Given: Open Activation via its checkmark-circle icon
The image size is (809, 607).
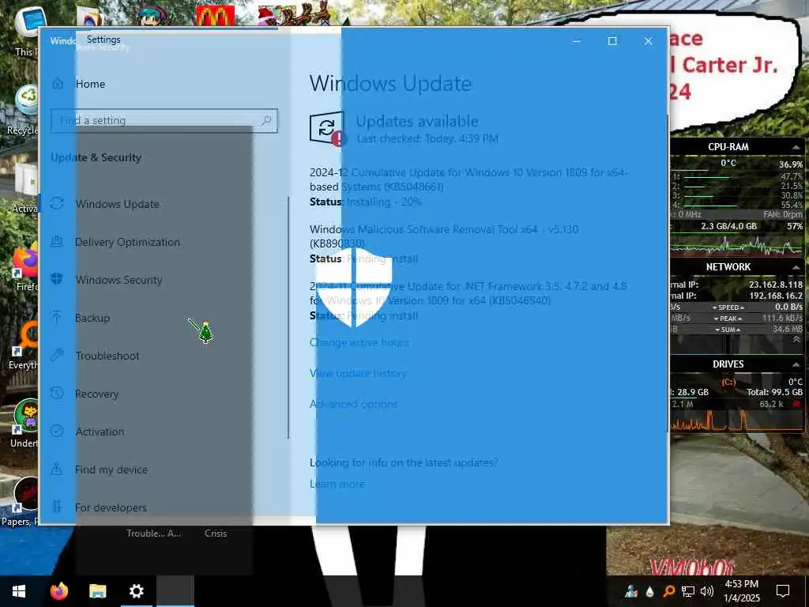Looking at the screenshot, I should tap(57, 432).
